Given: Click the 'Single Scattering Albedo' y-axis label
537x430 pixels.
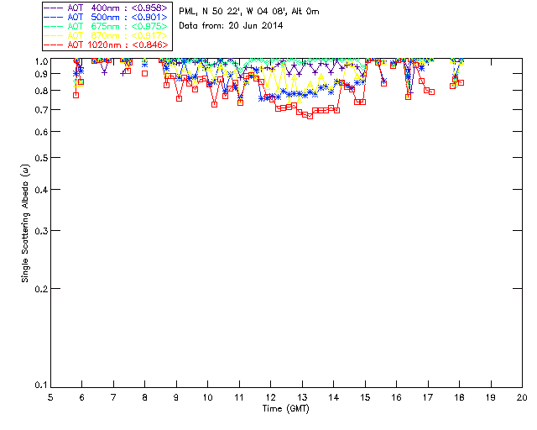Looking at the screenshot, I should (x=25, y=223).
